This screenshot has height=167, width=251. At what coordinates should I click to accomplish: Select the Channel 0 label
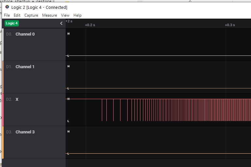tap(25, 34)
